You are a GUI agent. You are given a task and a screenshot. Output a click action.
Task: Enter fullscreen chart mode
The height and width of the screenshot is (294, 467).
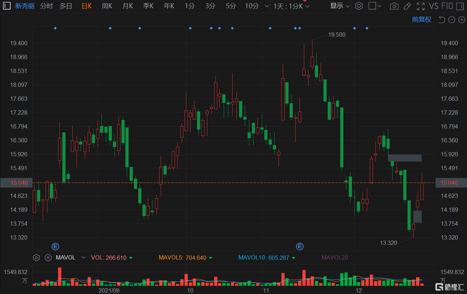pos(421,6)
